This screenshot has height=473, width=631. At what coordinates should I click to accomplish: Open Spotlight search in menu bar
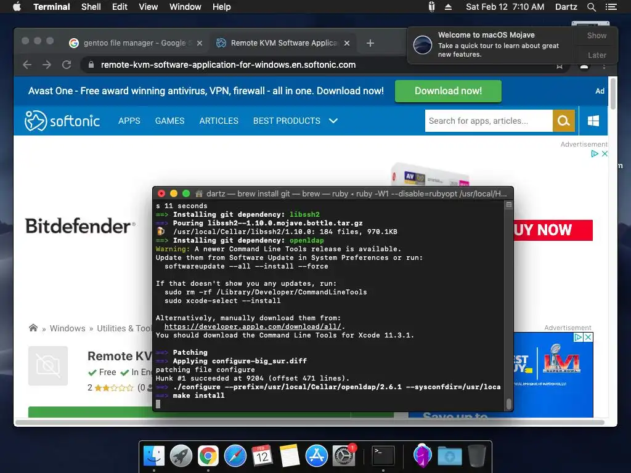[591, 7]
